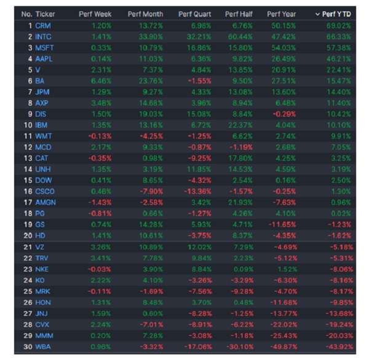Open the GS ticker link
The height and width of the screenshot is (358, 369).
tap(40, 224)
